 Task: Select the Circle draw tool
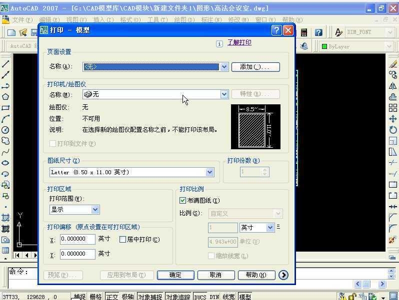click(5, 130)
